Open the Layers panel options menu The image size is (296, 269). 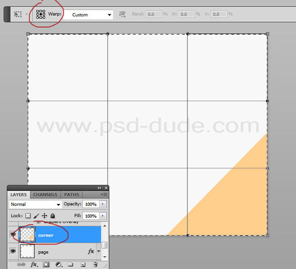point(104,195)
